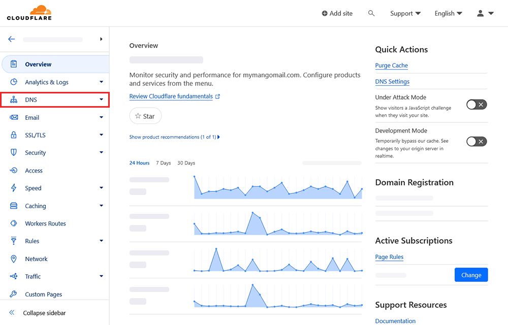508x325 pixels.
Task: Click the Security shield icon
Action: click(x=14, y=152)
